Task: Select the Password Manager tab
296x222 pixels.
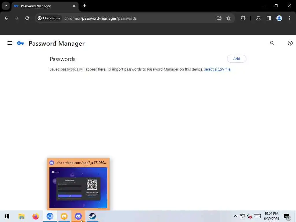Action: pyautogui.click(x=45, y=6)
